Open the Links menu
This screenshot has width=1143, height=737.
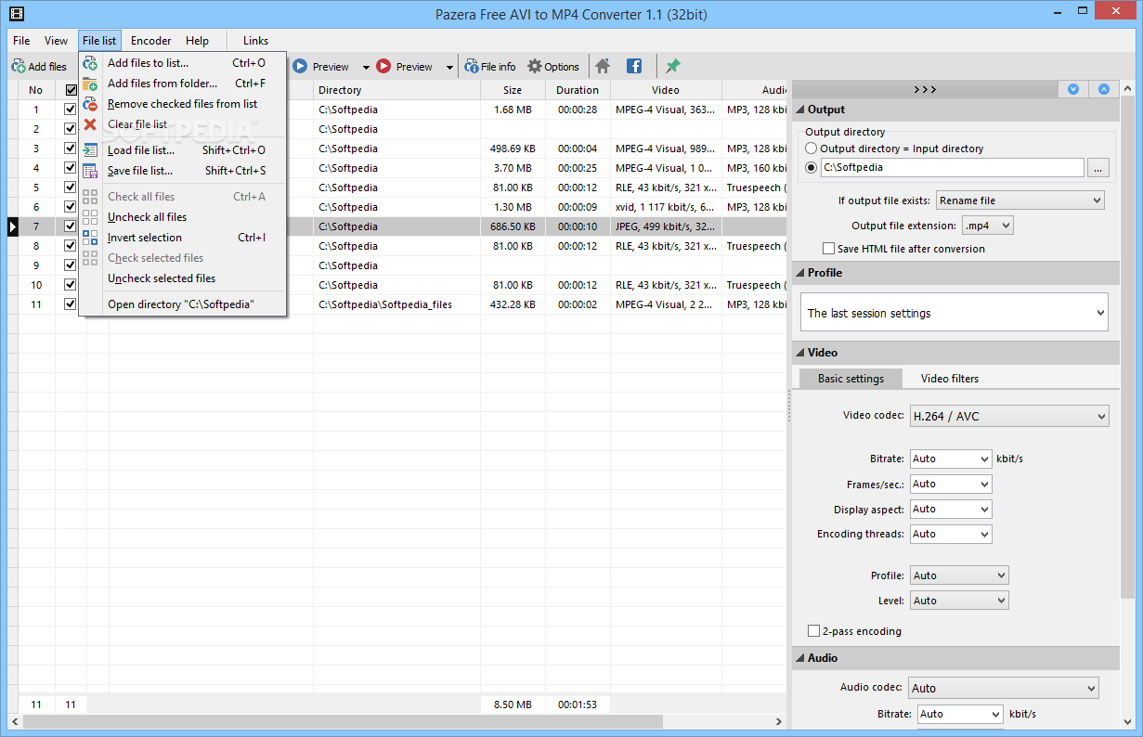(x=255, y=41)
